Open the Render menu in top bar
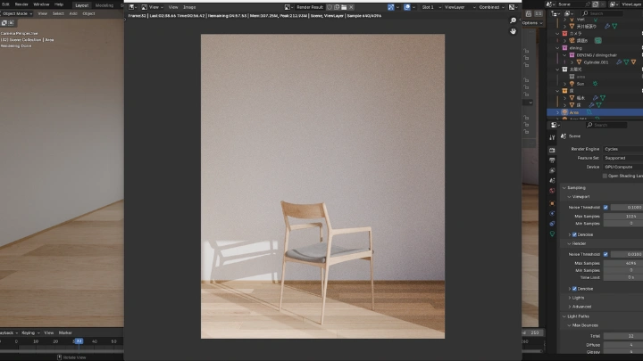Image resolution: width=643 pixels, height=361 pixels. pos(21,4)
